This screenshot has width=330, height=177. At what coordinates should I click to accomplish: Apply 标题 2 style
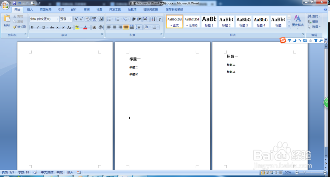click(226, 21)
